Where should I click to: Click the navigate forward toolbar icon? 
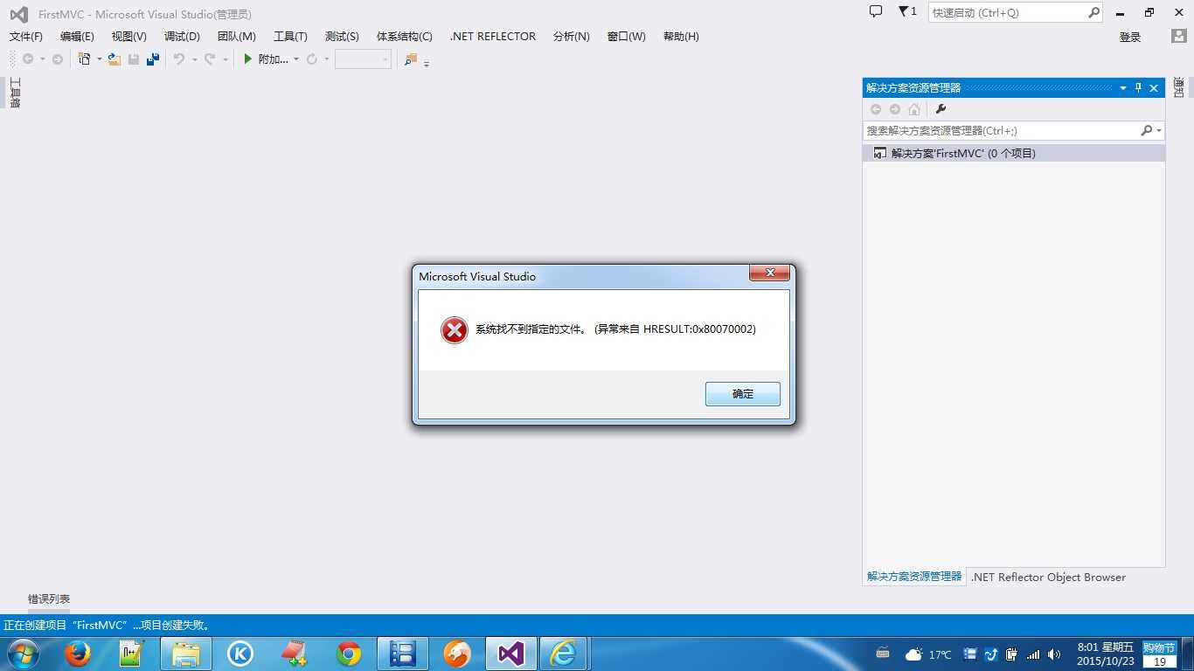point(58,59)
